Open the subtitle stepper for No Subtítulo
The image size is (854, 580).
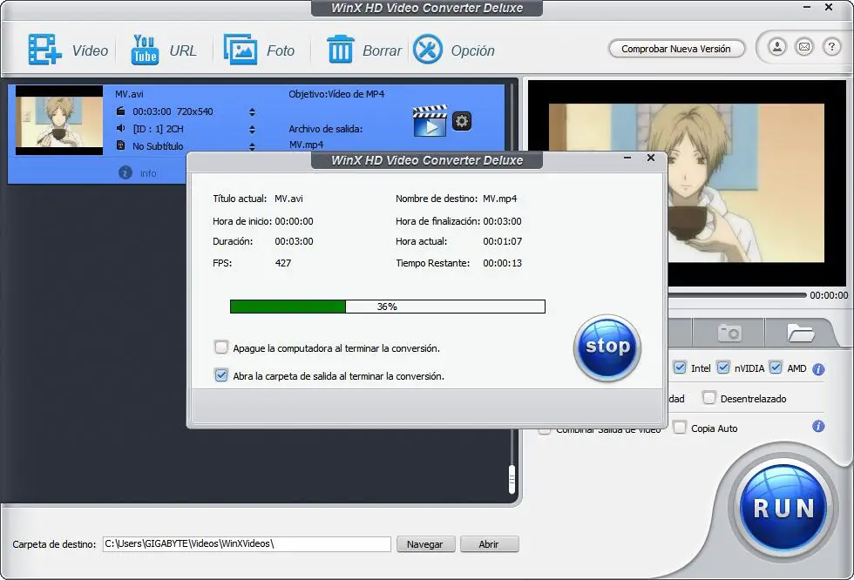(252, 146)
